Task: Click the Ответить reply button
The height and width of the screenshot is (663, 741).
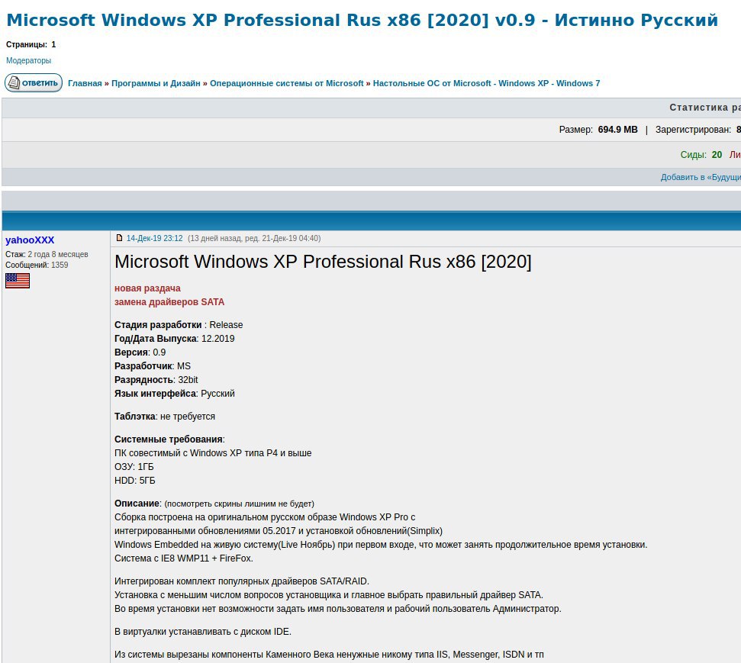Action: [34, 82]
